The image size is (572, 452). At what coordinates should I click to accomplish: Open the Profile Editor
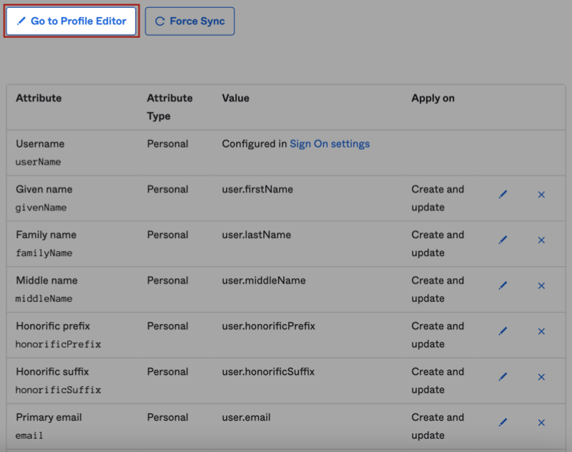71,21
